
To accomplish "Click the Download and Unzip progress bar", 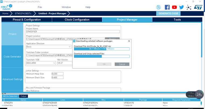I will click(x=102, y=56).
